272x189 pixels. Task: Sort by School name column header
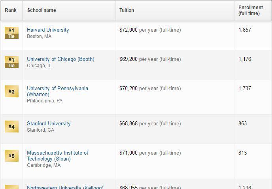point(42,10)
